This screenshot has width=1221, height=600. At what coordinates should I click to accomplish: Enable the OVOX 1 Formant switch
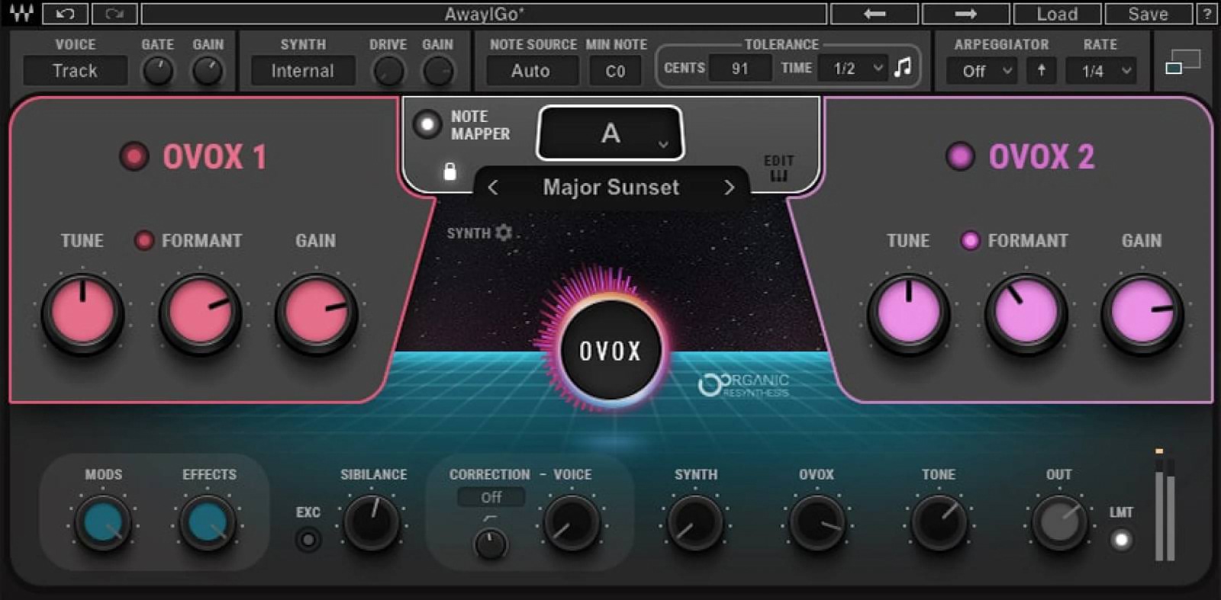[x=143, y=240]
